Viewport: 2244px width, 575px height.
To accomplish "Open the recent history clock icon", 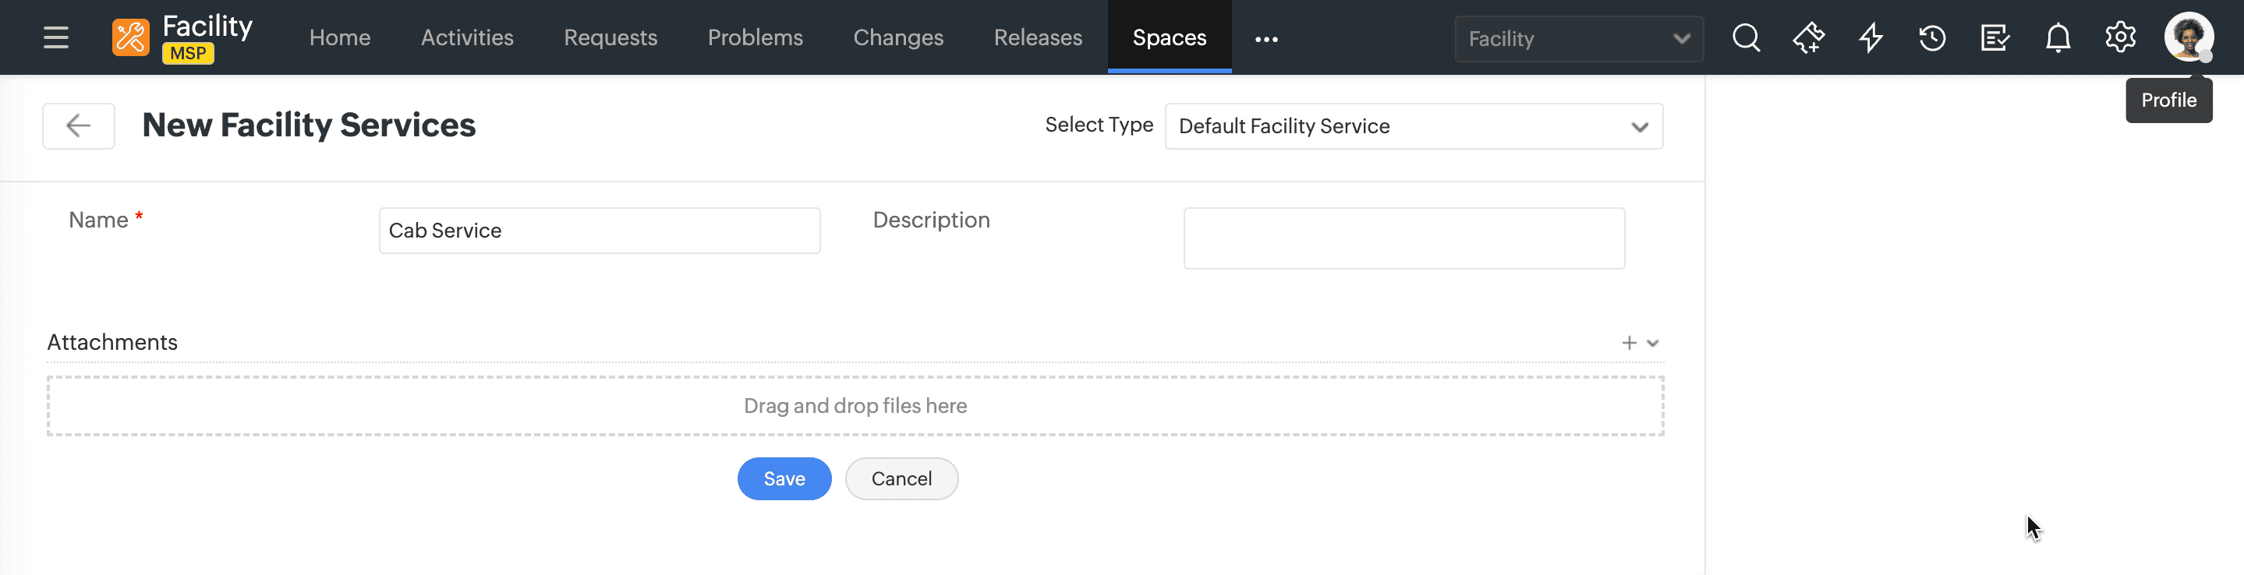I will pos(1932,37).
